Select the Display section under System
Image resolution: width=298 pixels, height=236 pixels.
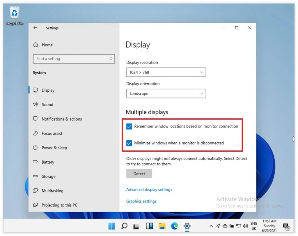(x=48, y=90)
